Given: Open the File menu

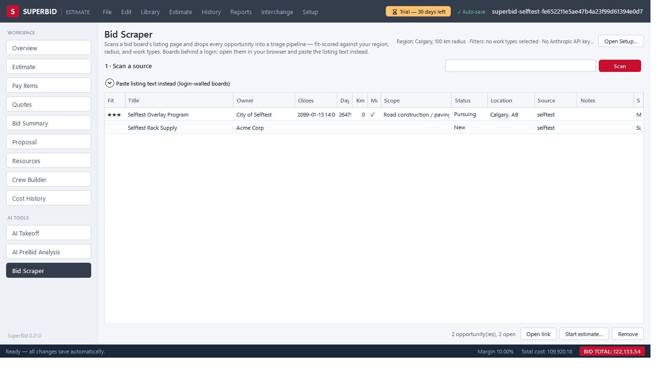Looking at the screenshot, I should tap(107, 12).
